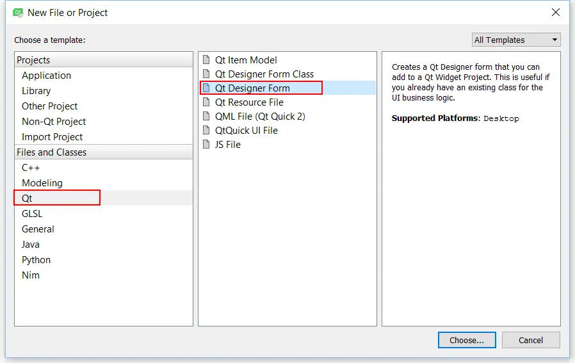Select the Import Project category
575x363 pixels.
pyautogui.click(x=53, y=137)
